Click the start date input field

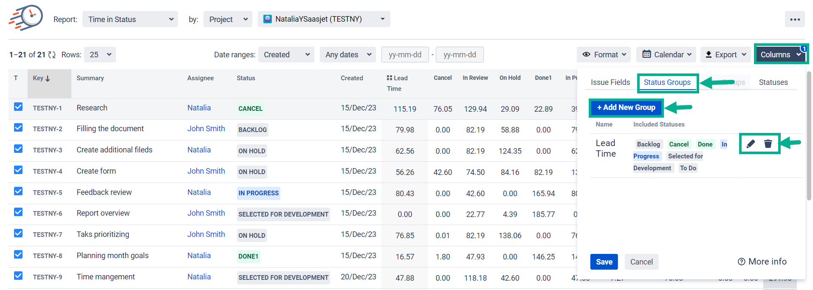click(x=405, y=55)
